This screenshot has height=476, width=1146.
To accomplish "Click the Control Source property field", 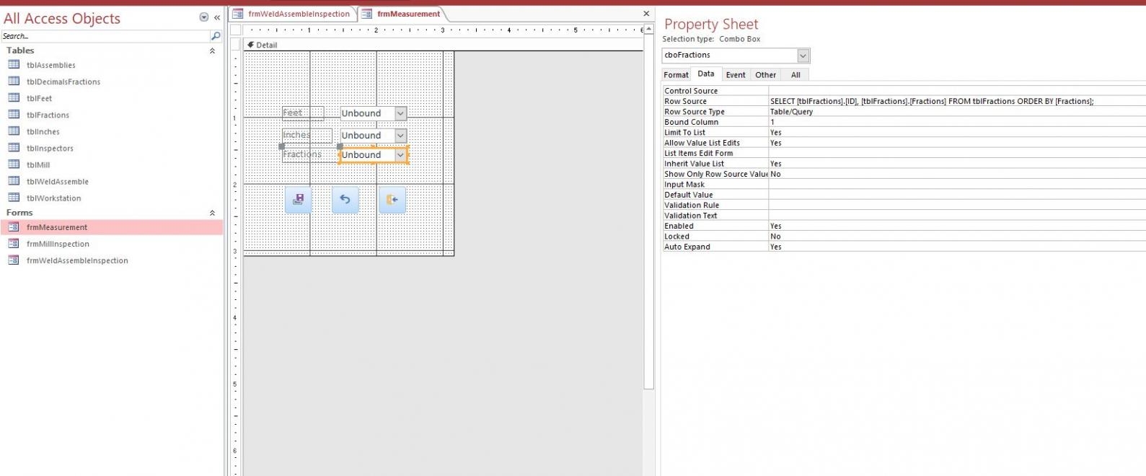I will click(x=956, y=91).
